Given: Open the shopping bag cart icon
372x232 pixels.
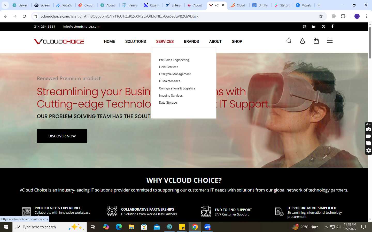Looking at the screenshot, I should click(x=316, y=41).
